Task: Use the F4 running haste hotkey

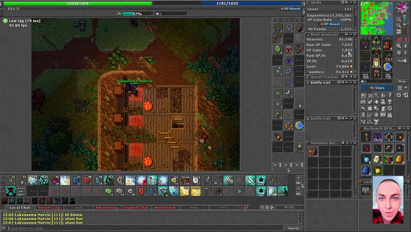Action: (x=44, y=180)
